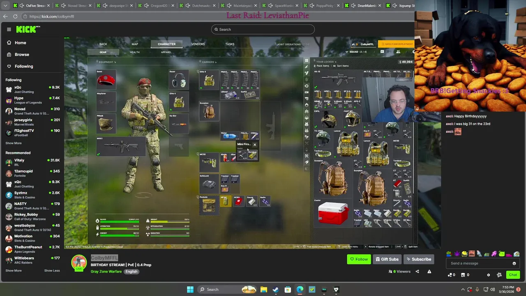Click the Kick search field
This screenshot has height=296, width=526.
263,29
